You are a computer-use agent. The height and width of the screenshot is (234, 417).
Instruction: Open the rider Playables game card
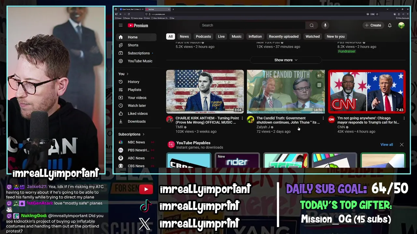(x=237, y=160)
